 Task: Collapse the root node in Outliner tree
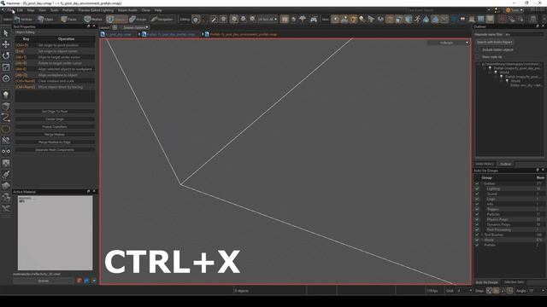click(479, 64)
